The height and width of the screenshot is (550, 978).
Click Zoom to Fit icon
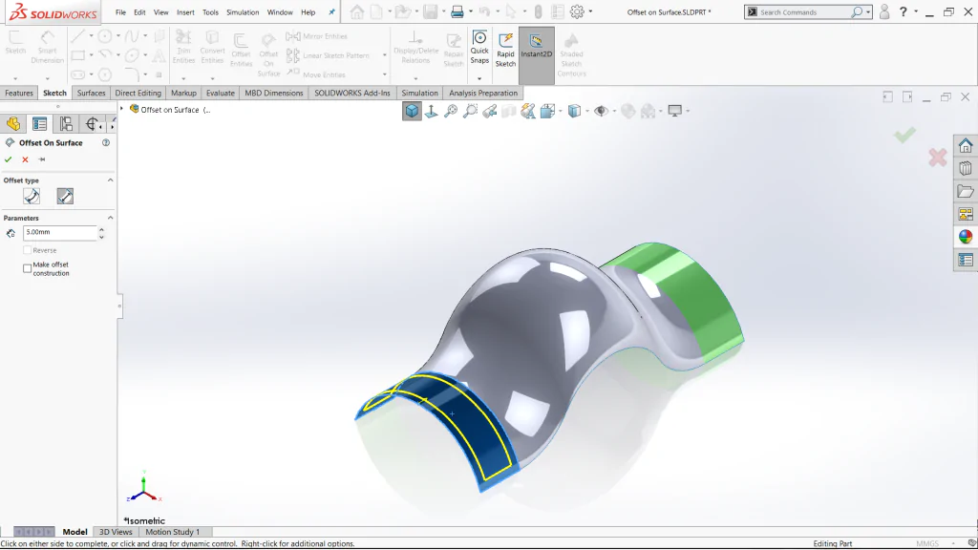pos(451,111)
